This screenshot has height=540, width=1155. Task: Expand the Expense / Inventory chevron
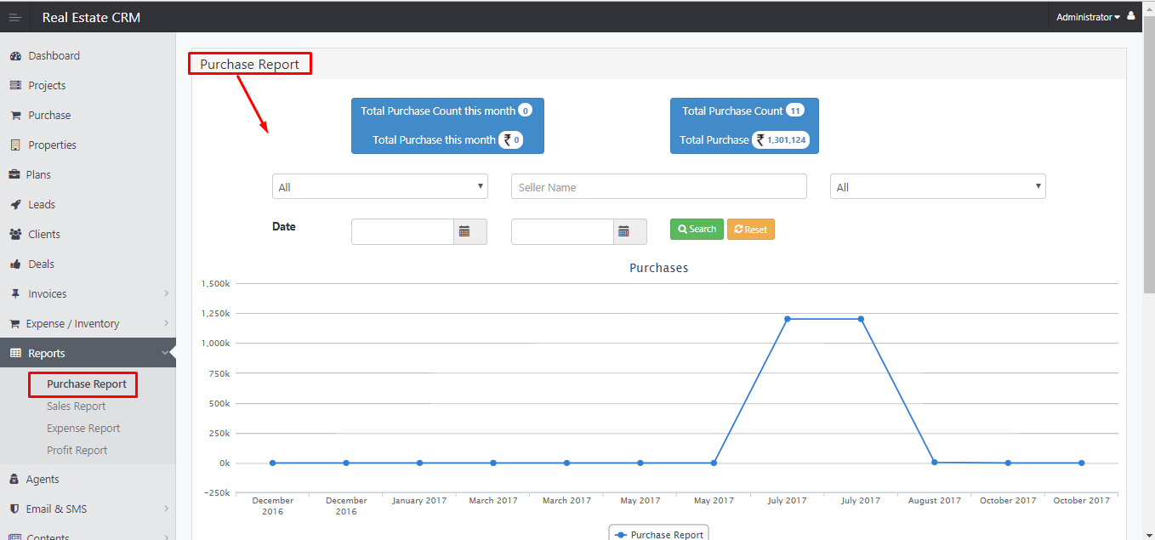166,324
